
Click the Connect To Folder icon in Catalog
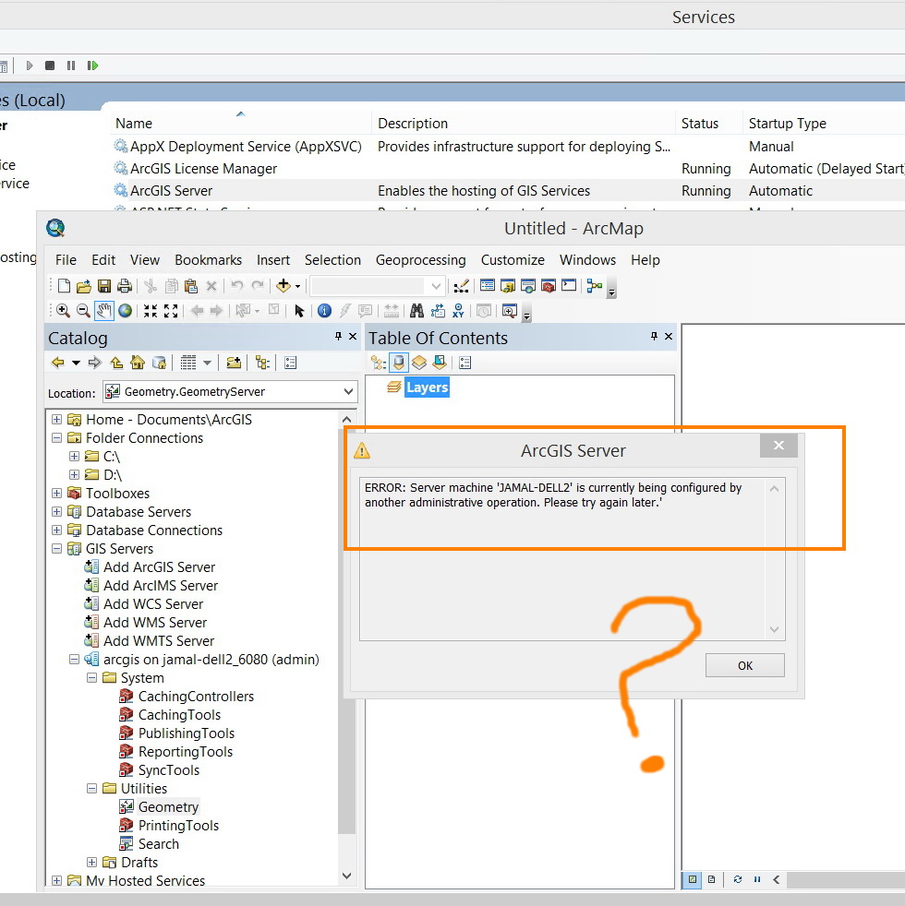click(234, 363)
